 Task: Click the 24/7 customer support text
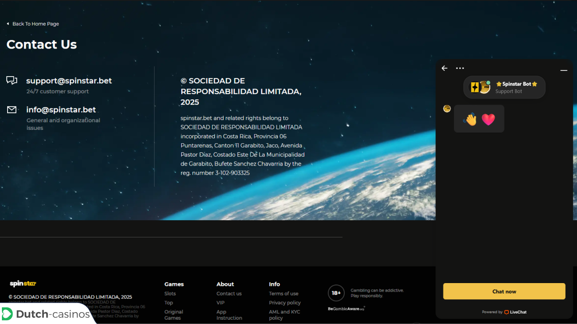[58, 91]
